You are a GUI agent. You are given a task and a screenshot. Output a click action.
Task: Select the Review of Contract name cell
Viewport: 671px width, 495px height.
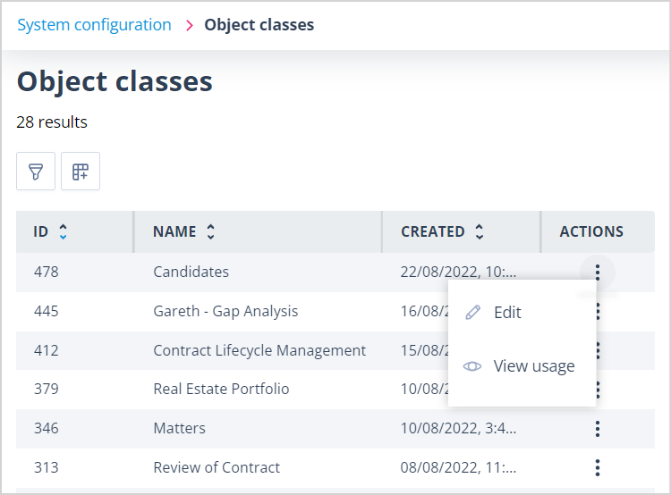point(217,467)
